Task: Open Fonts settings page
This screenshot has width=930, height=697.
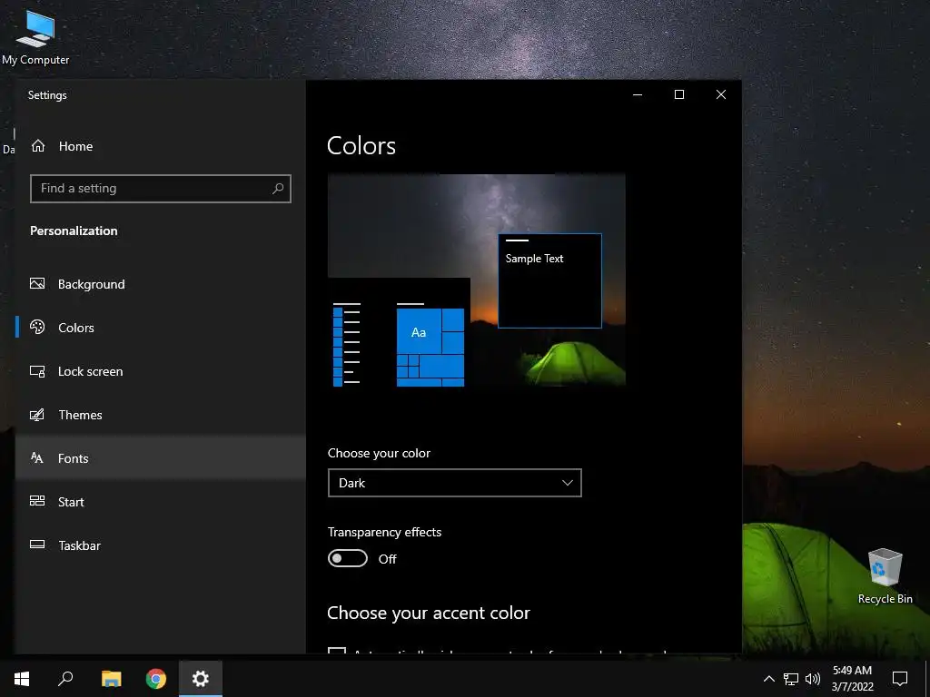Action: 160,458
